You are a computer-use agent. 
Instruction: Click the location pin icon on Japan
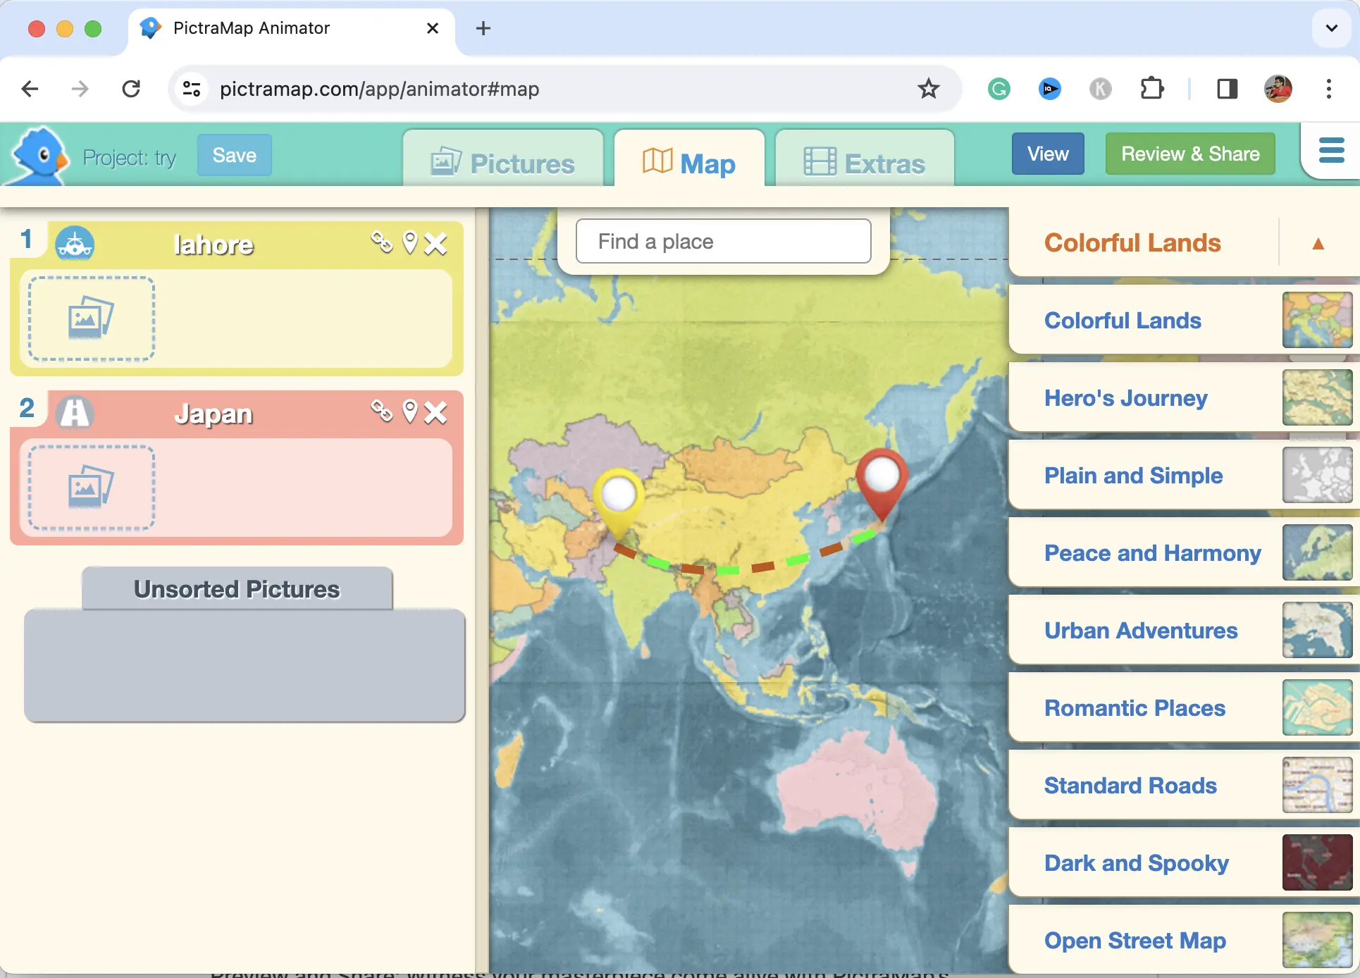coord(410,411)
